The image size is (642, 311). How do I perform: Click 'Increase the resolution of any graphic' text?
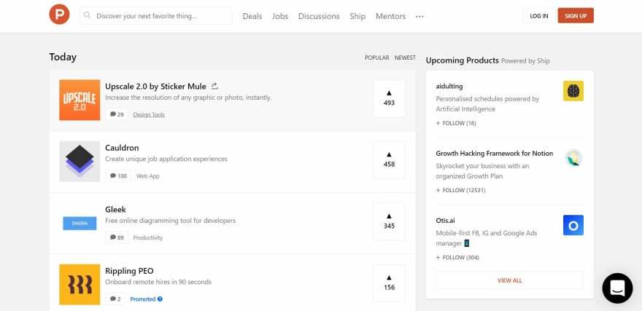tap(188, 98)
